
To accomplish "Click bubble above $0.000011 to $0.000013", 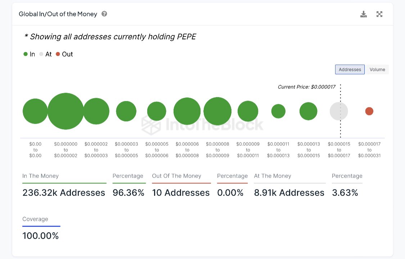I will click(278, 111).
